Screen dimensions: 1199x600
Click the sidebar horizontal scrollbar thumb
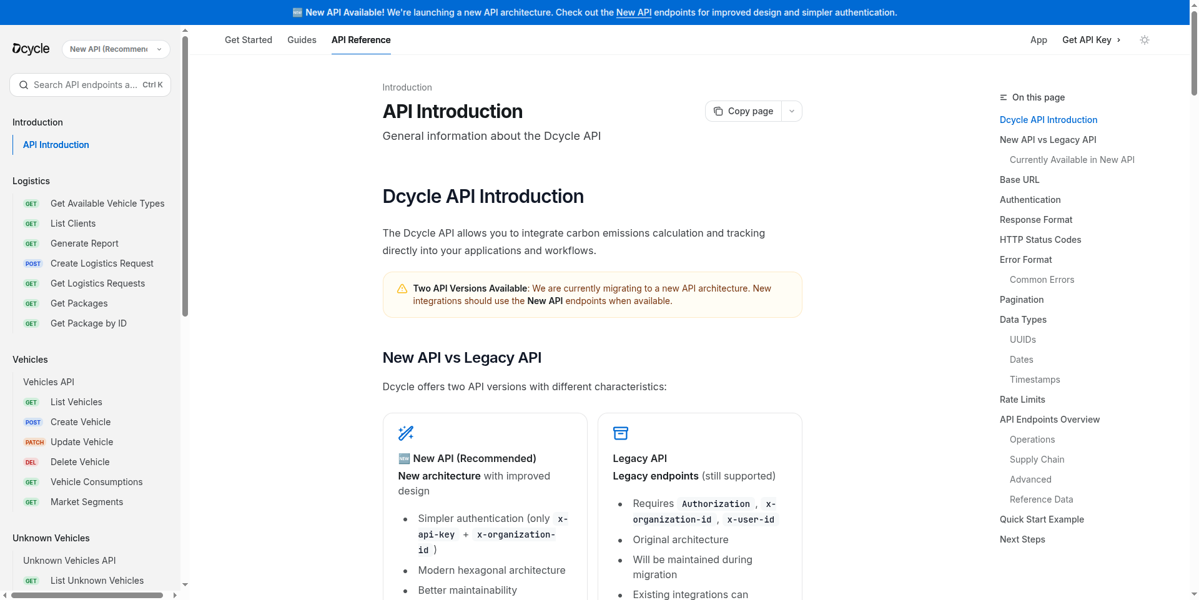pyautogui.click(x=87, y=595)
